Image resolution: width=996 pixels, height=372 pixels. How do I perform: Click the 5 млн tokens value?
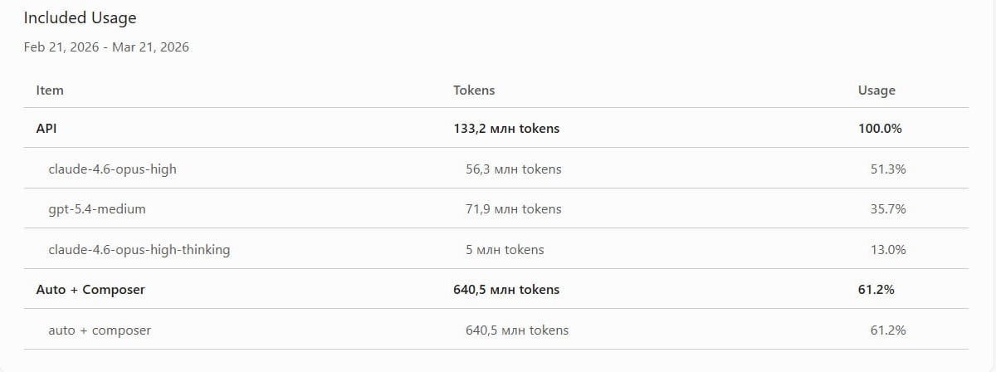tap(505, 249)
